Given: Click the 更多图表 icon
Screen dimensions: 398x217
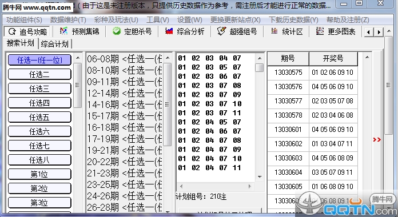Looking at the screenshot, I should pos(320,31).
